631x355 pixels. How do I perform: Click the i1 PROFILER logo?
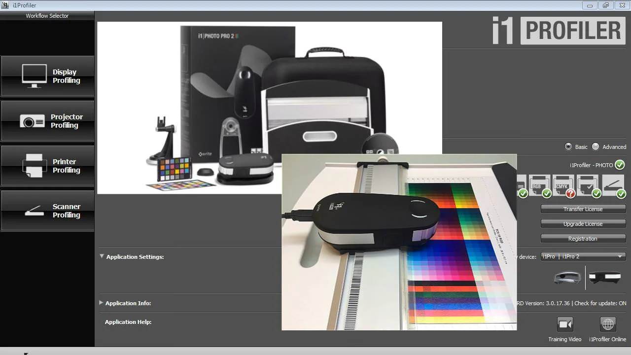[x=559, y=31]
